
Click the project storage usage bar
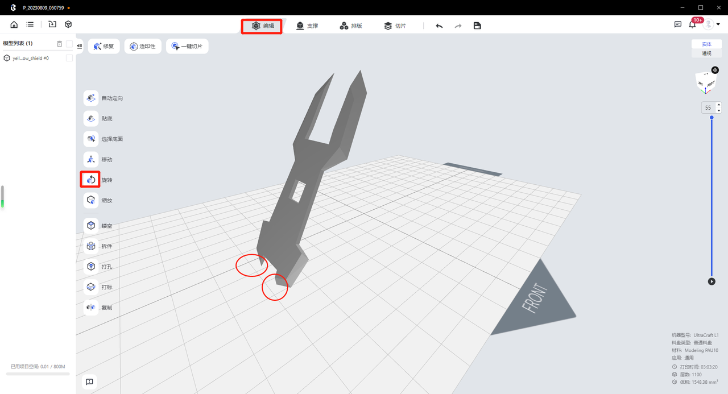pos(38,374)
